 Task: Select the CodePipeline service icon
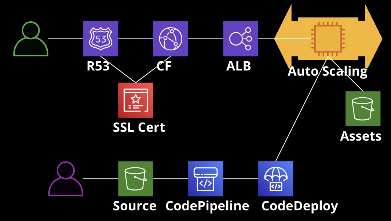click(x=205, y=180)
